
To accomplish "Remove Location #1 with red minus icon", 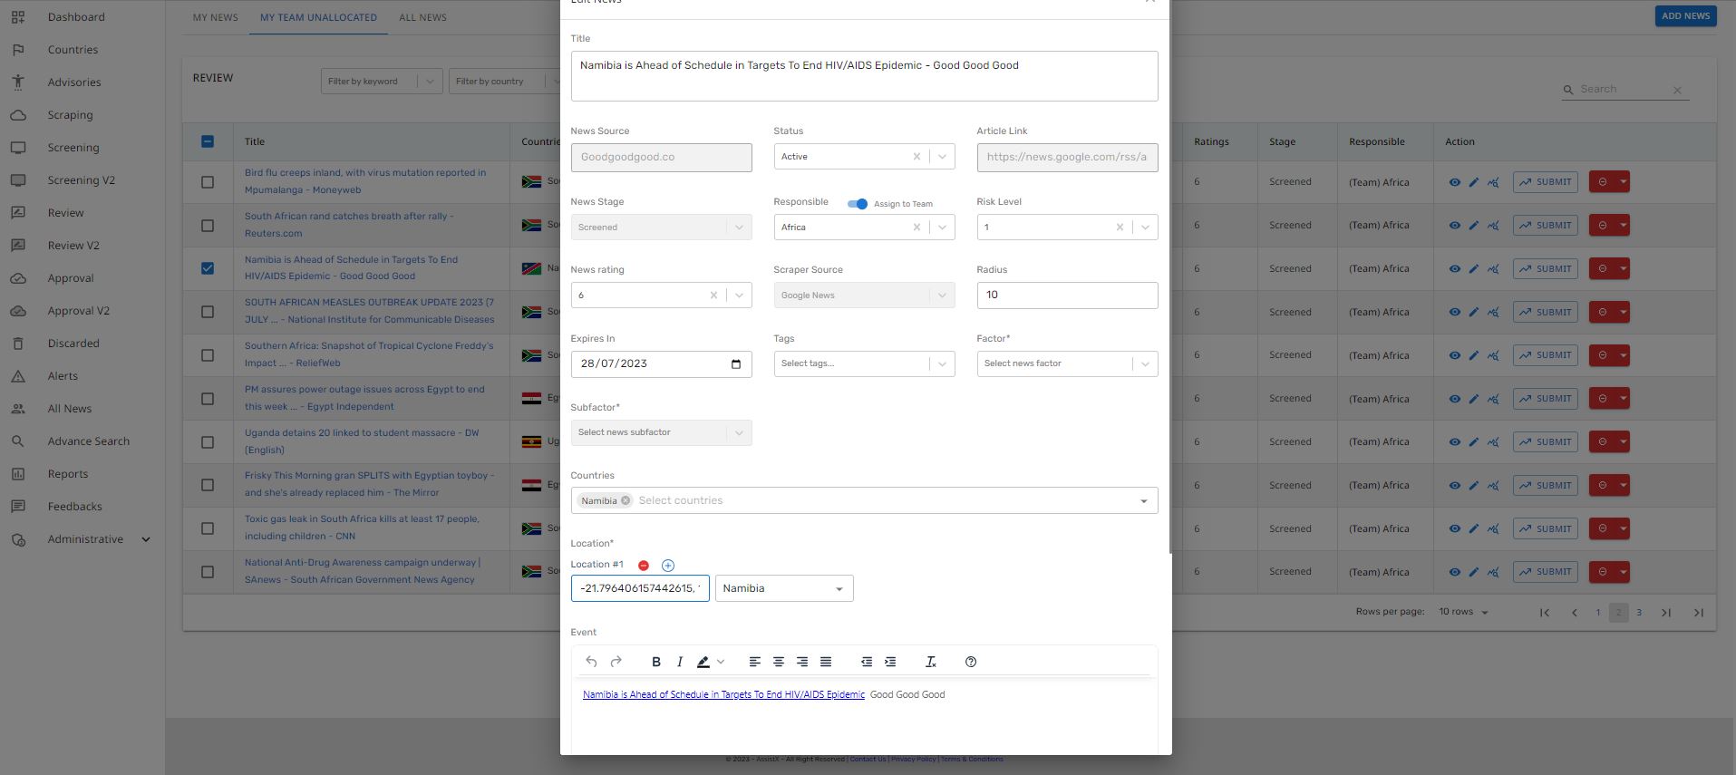I will (644, 566).
